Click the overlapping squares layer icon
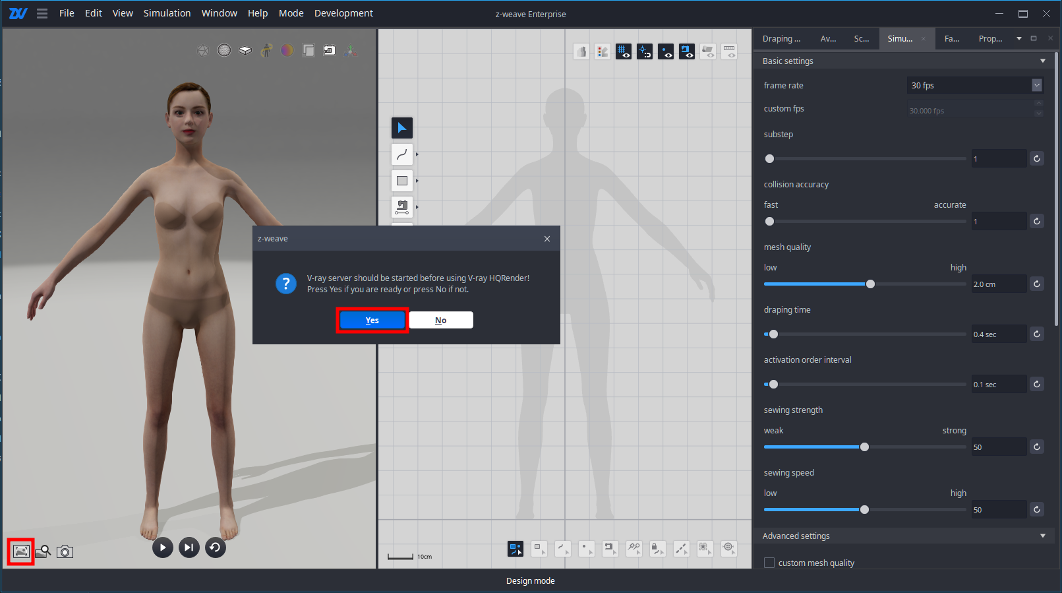1062x593 pixels. [309, 50]
